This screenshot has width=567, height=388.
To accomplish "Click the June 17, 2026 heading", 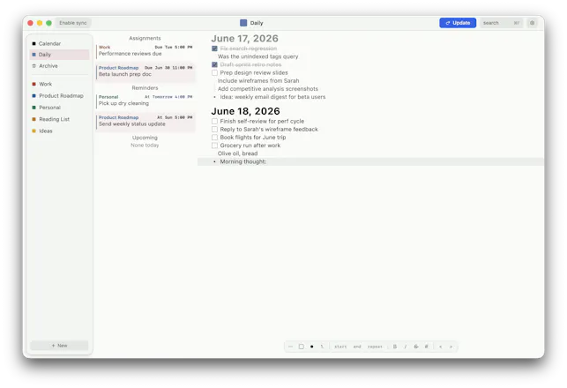I will 245,38.
